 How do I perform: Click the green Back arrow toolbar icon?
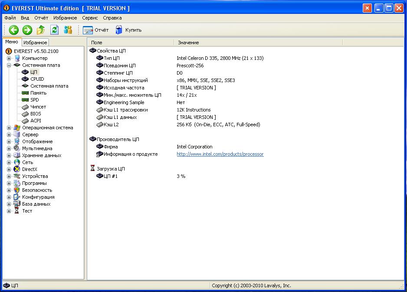pos(14,30)
